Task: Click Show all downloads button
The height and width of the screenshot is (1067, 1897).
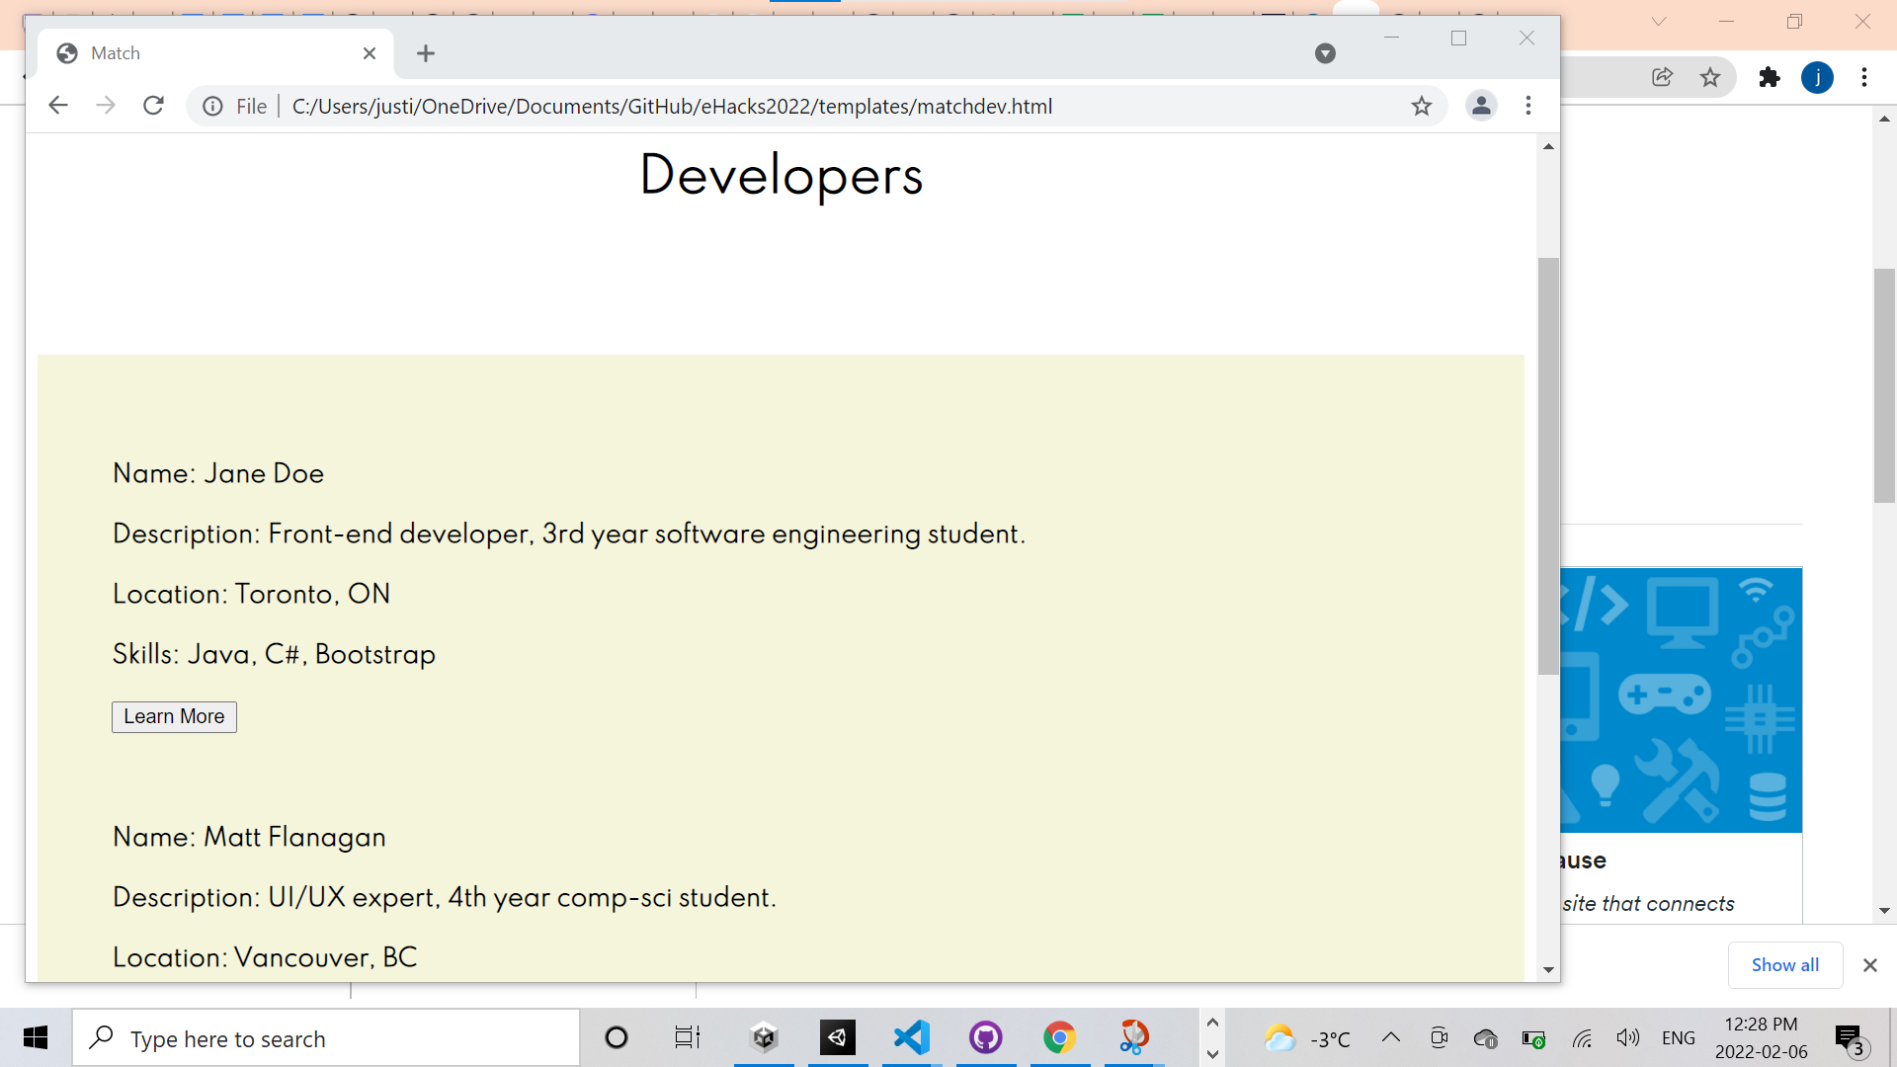Action: coord(1784,965)
